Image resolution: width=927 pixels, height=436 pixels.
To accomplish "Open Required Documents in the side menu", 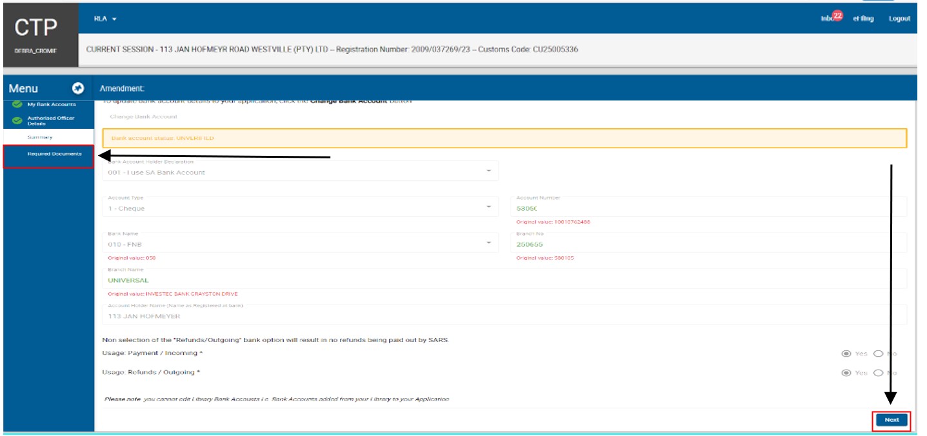I will 54,154.
